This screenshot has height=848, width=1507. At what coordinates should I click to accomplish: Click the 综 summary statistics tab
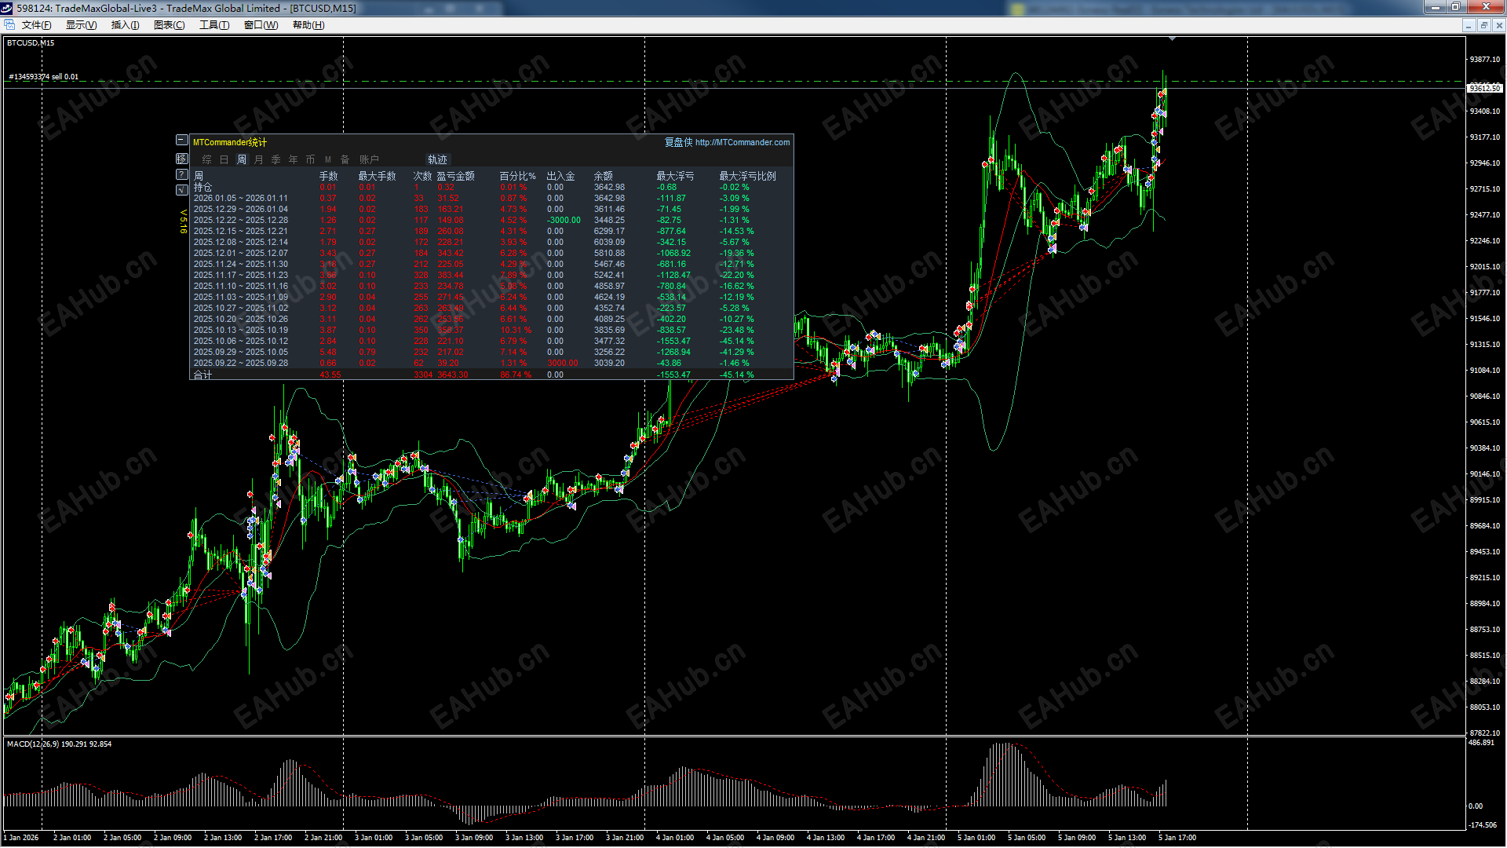[x=207, y=159]
